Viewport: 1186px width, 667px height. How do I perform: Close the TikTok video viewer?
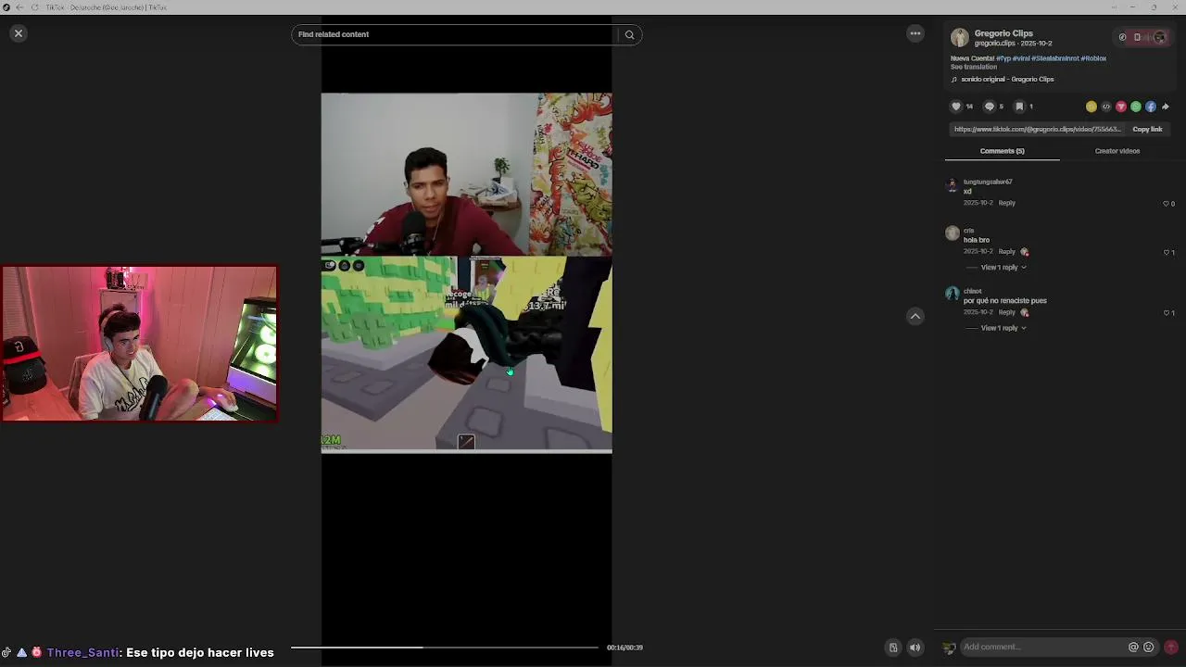click(x=18, y=33)
